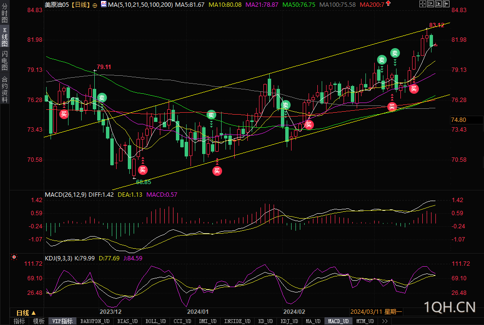This screenshot has height=325, width=484.
Task: Click the 2024/03/11 星期一 date label
Action: [x=376, y=312]
